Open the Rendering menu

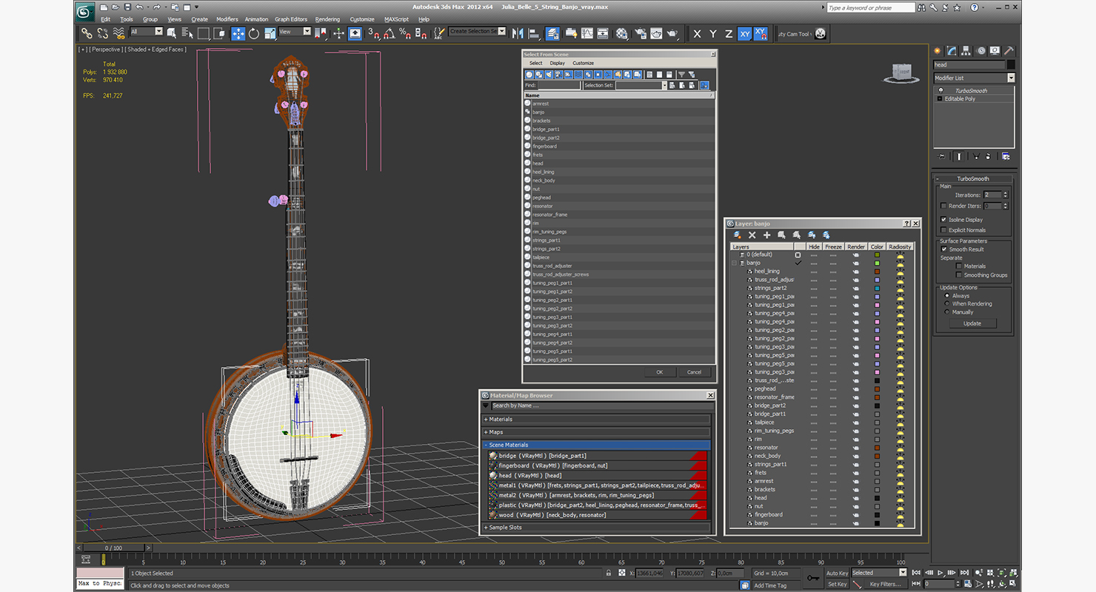tap(327, 19)
